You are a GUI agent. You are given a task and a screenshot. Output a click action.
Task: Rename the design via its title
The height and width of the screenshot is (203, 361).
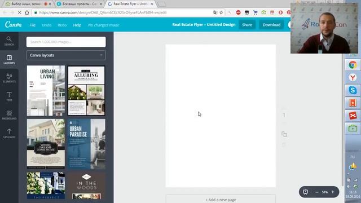[x=204, y=25]
